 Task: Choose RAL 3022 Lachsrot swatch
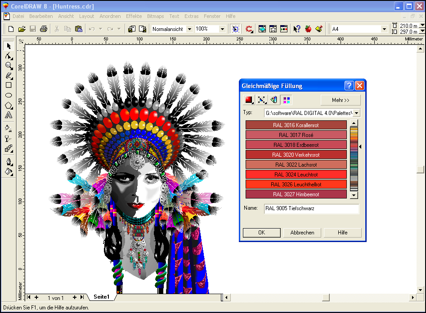click(x=296, y=165)
